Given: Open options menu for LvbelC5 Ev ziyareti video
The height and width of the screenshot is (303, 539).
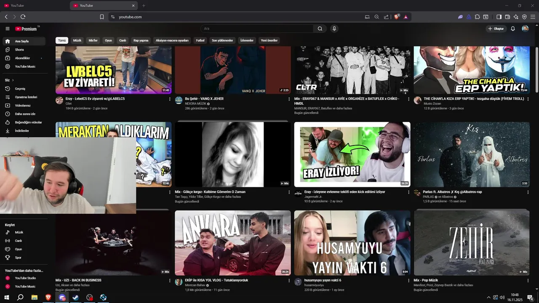Looking at the screenshot, I should point(170,99).
